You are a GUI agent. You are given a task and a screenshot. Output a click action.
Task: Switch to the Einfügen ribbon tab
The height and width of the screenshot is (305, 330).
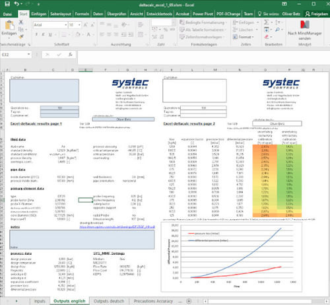click(39, 14)
